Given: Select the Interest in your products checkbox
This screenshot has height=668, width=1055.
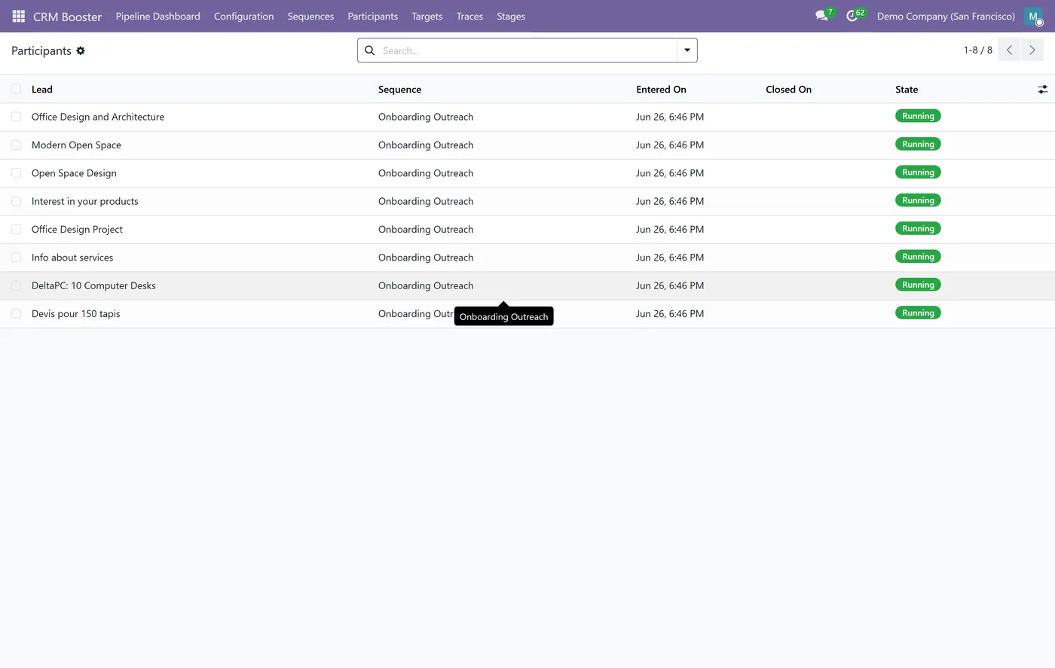Looking at the screenshot, I should click(16, 201).
